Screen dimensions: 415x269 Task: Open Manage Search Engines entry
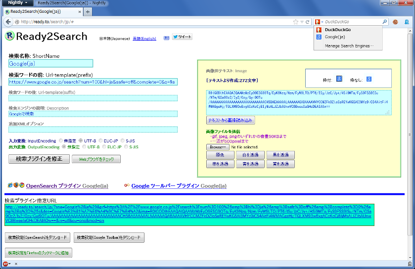348,46
